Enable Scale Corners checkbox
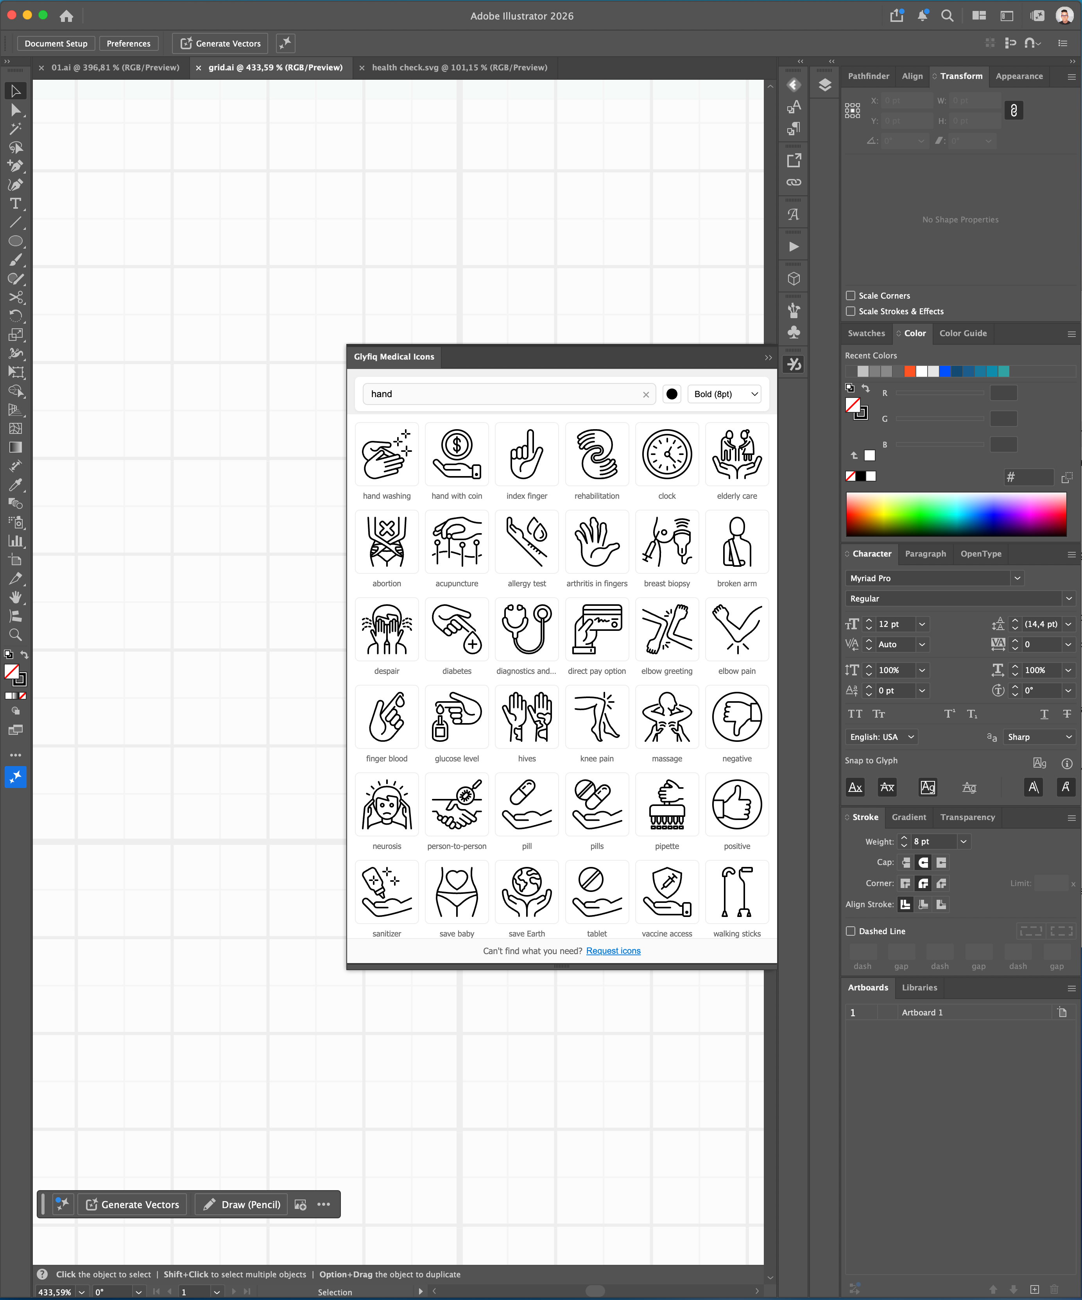1082x1300 pixels. click(x=851, y=295)
